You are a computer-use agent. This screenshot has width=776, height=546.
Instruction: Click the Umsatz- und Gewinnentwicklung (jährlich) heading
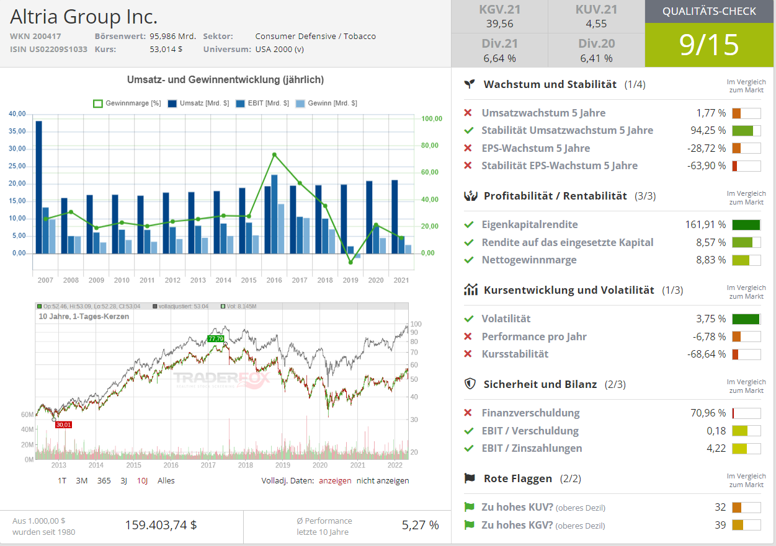coord(225,80)
